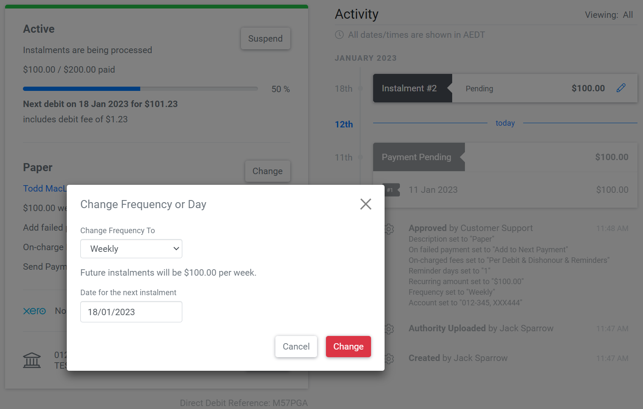
Task: Open the Viewing: All filter
Action: (x=609, y=15)
